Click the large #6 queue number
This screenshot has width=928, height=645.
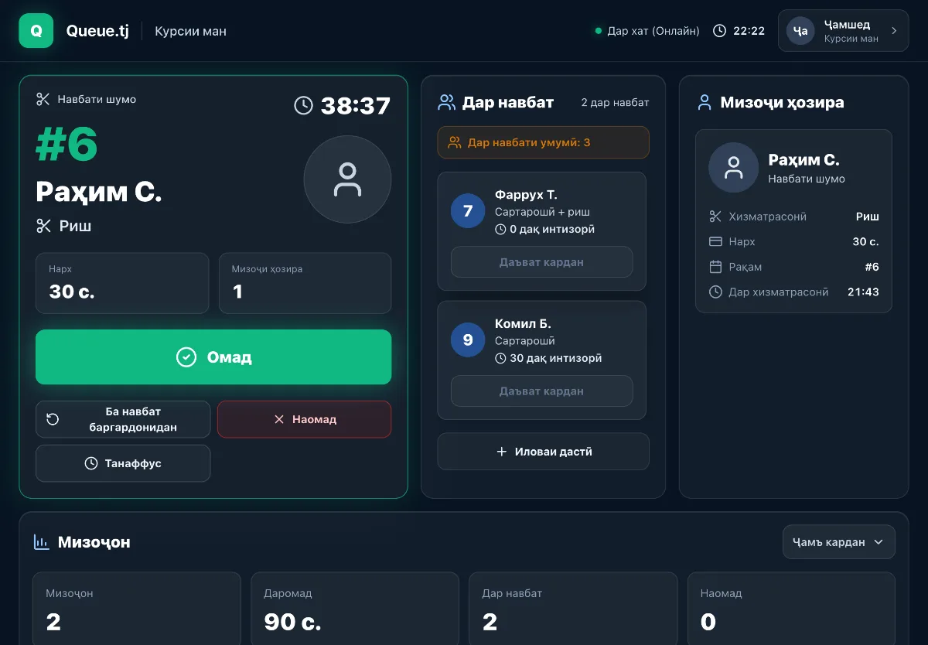(67, 145)
